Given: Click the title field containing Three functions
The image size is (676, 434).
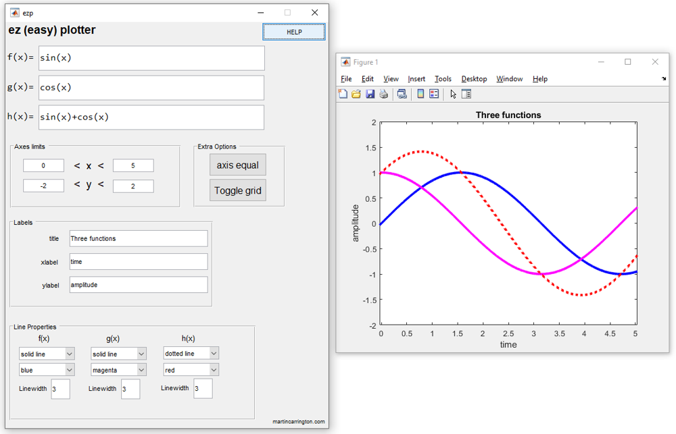Looking at the screenshot, I should pos(139,238).
